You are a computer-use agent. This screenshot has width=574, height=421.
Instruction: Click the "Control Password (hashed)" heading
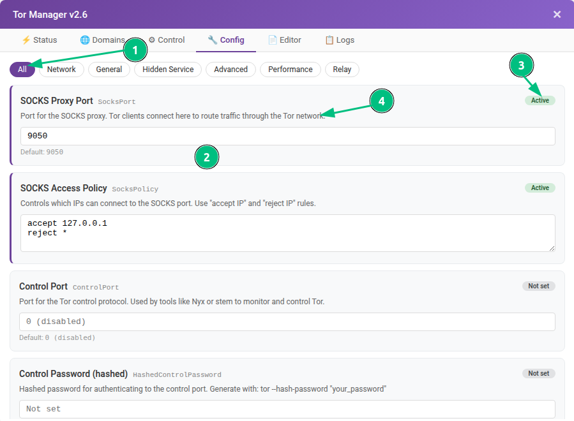click(x=73, y=374)
